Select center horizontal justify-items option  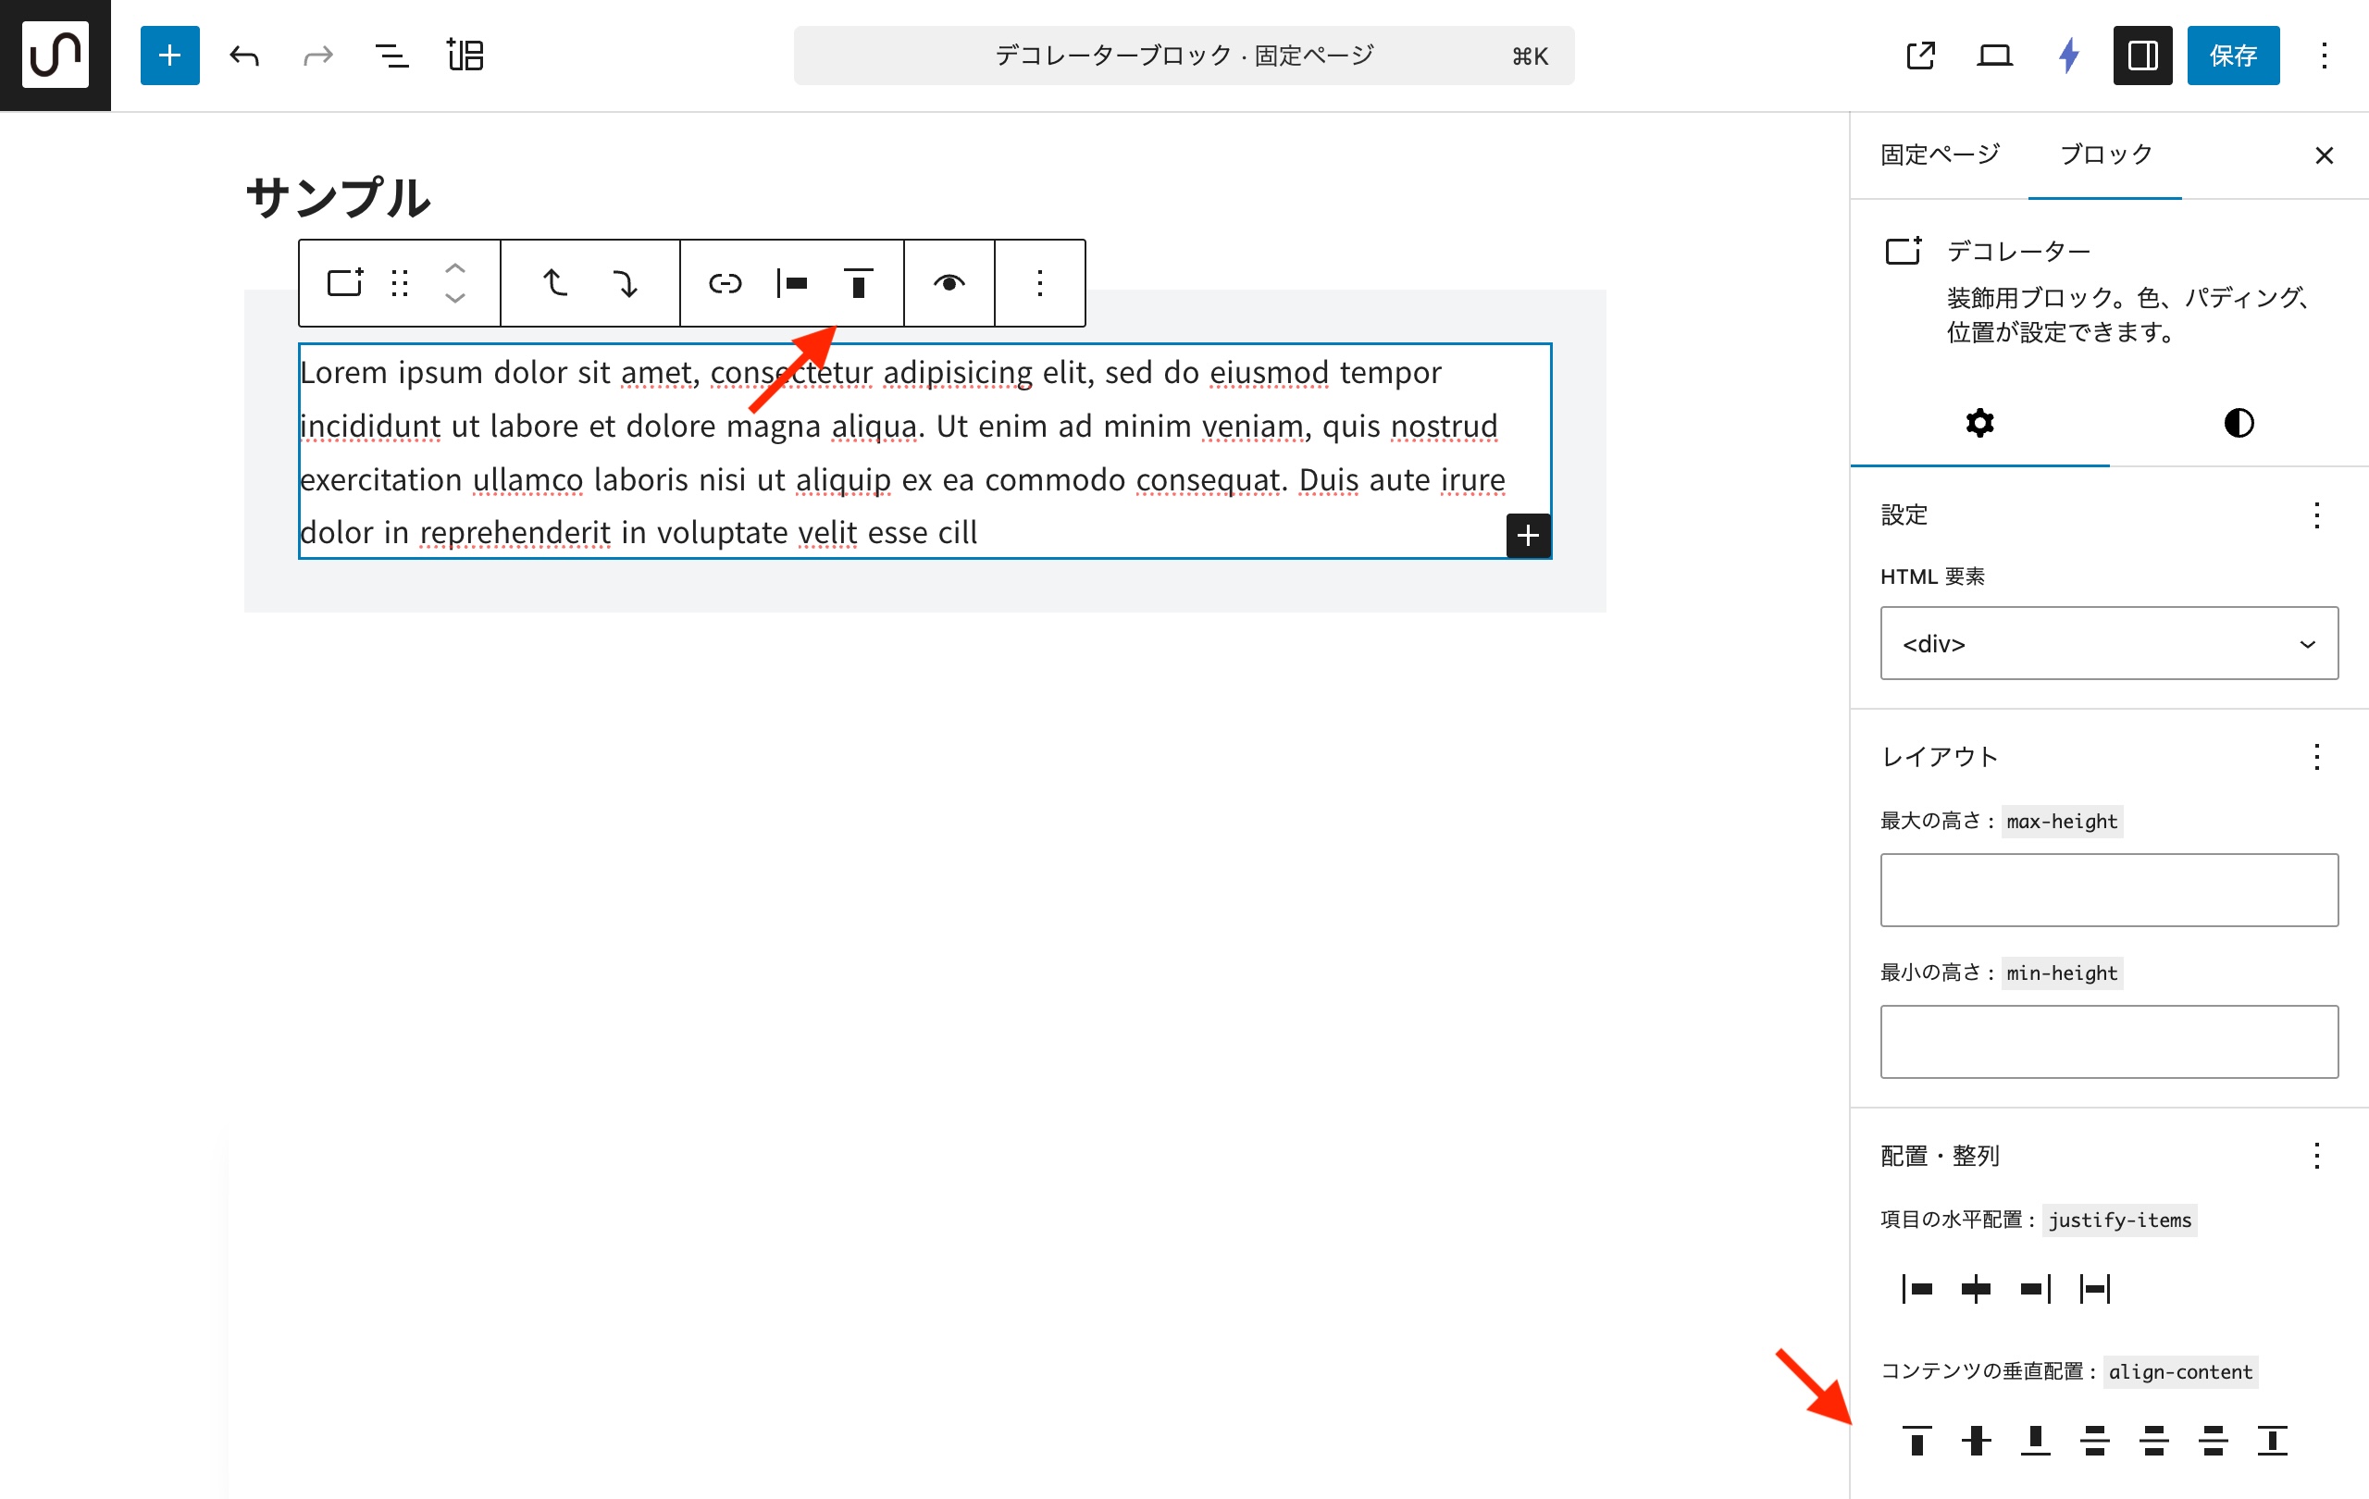point(1976,1289)
